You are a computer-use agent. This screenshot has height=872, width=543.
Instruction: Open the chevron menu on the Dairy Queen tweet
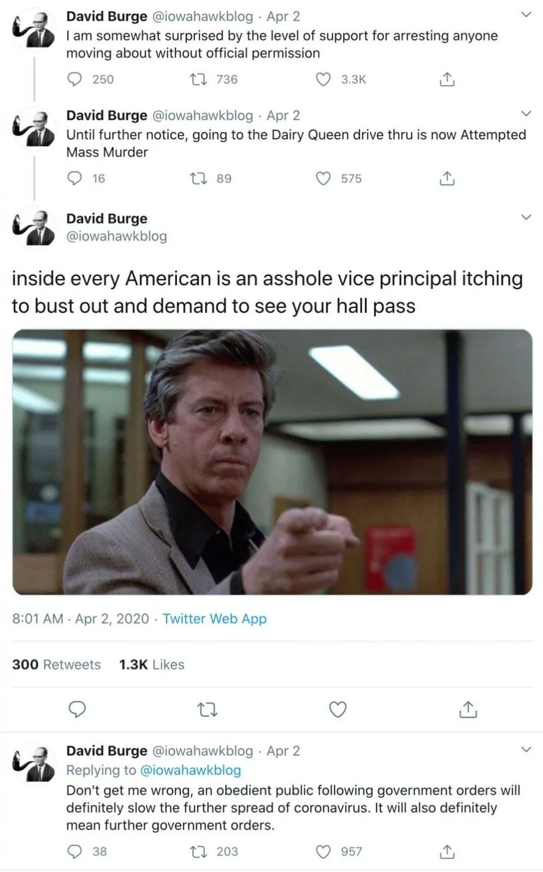526,114
